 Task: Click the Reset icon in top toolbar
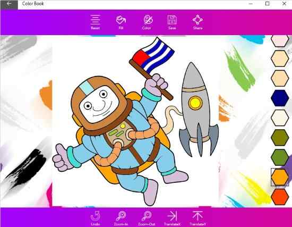(95, 22)
